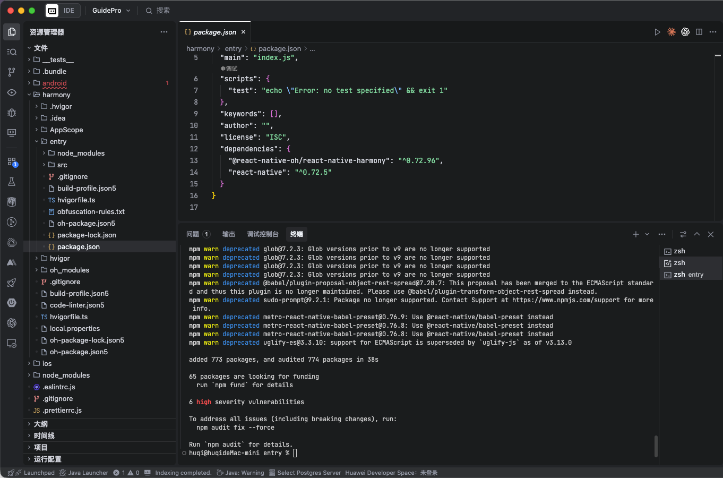Click Huawei Developer Space status item
723x478 pixels.
pyautogui.click(x=391, y=473)
